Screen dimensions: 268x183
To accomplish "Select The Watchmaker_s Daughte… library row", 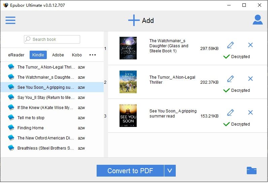I will tap(52, 77).
